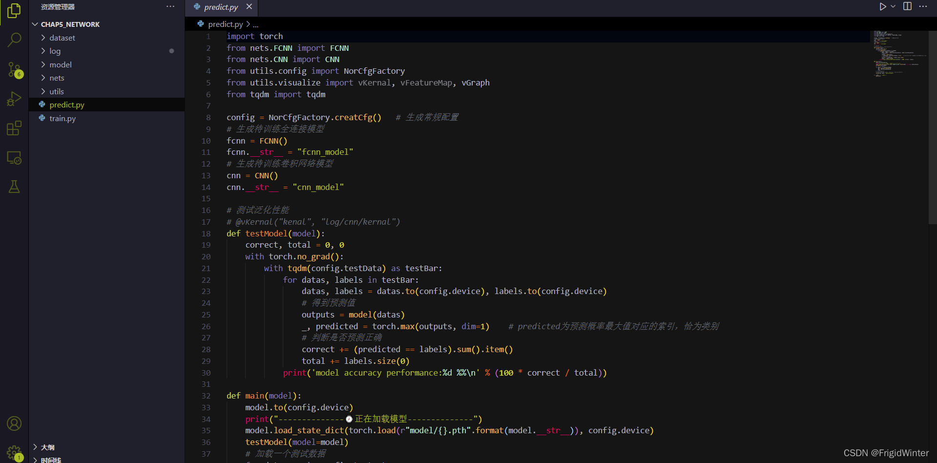
Task: Click the Python file icon beside train.py
Action: [x=42, y=118]
